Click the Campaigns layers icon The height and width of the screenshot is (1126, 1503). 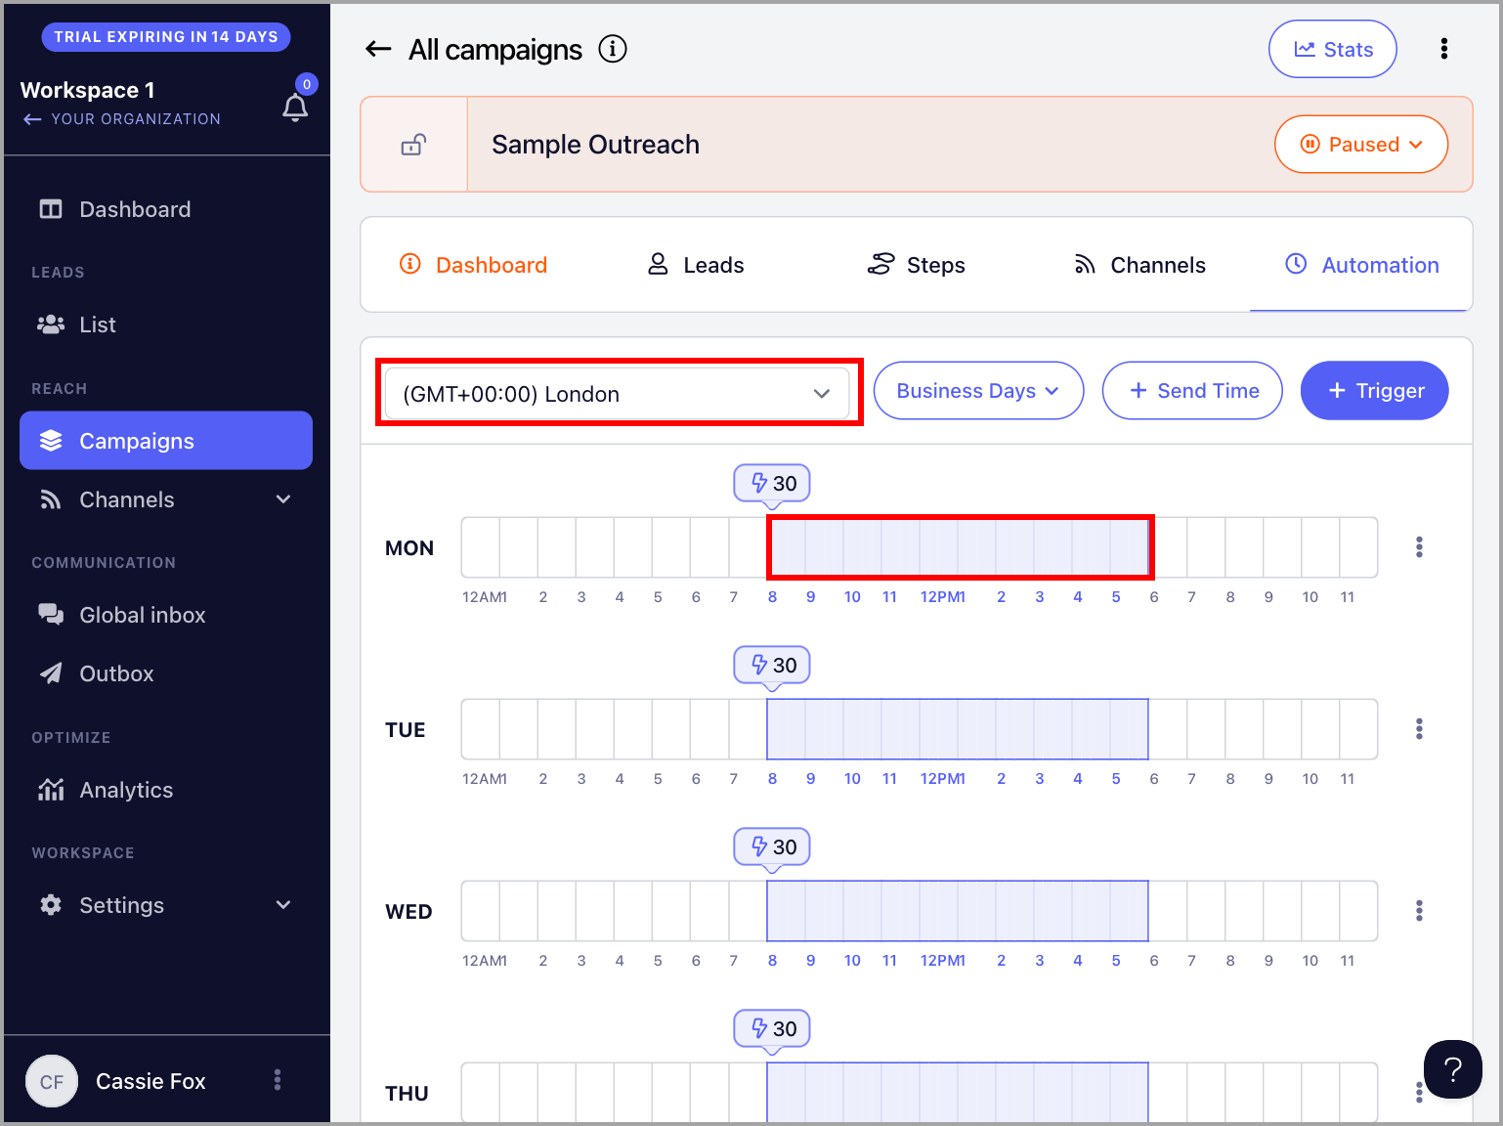pos(51,441)
